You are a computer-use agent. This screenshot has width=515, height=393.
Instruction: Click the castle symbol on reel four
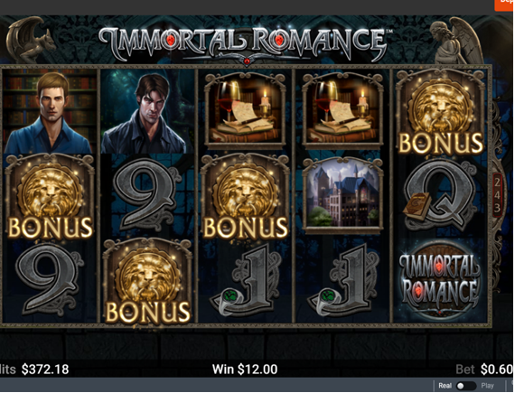pyautogui.click(x=342, y=194)
